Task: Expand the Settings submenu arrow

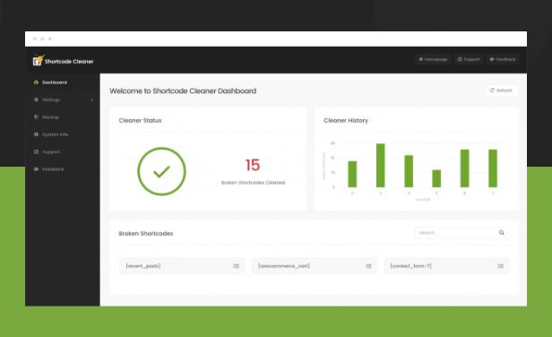Action: point(92,100)
